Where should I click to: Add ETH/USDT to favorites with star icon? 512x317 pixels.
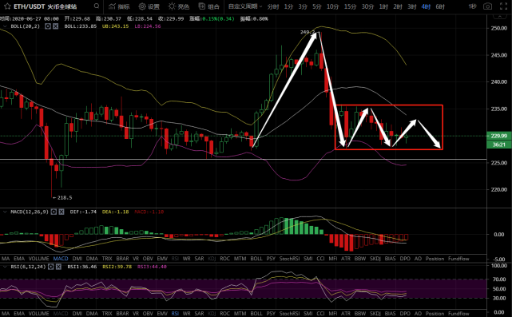pyautogui.click(x=7, y=6)
